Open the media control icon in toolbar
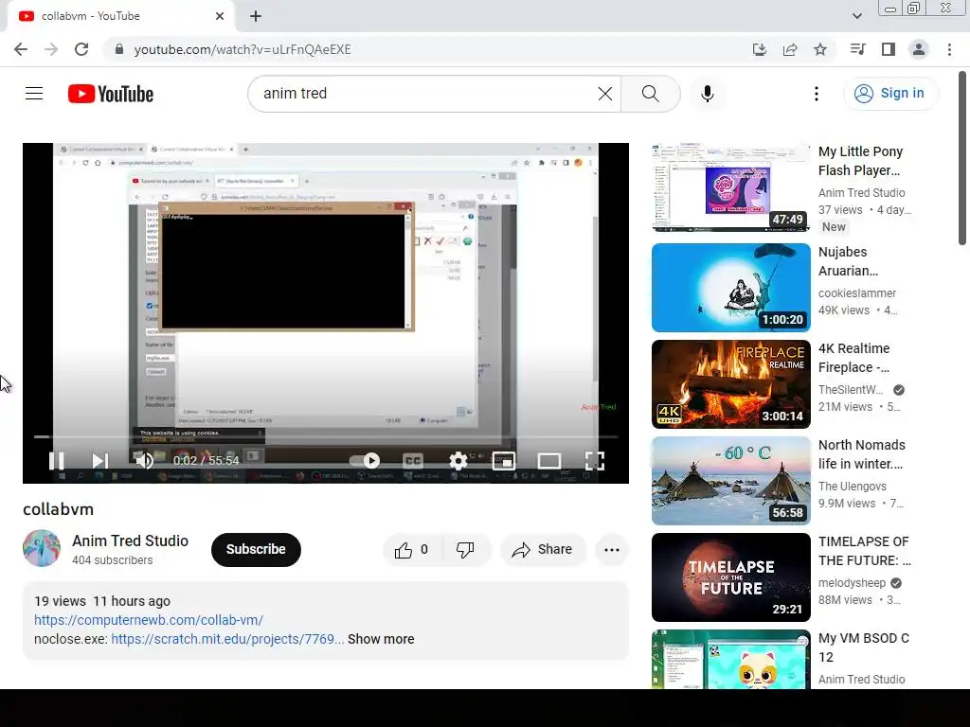Image resolution: width=970 pixels, height=727 pixels. (x=858, y=49)
